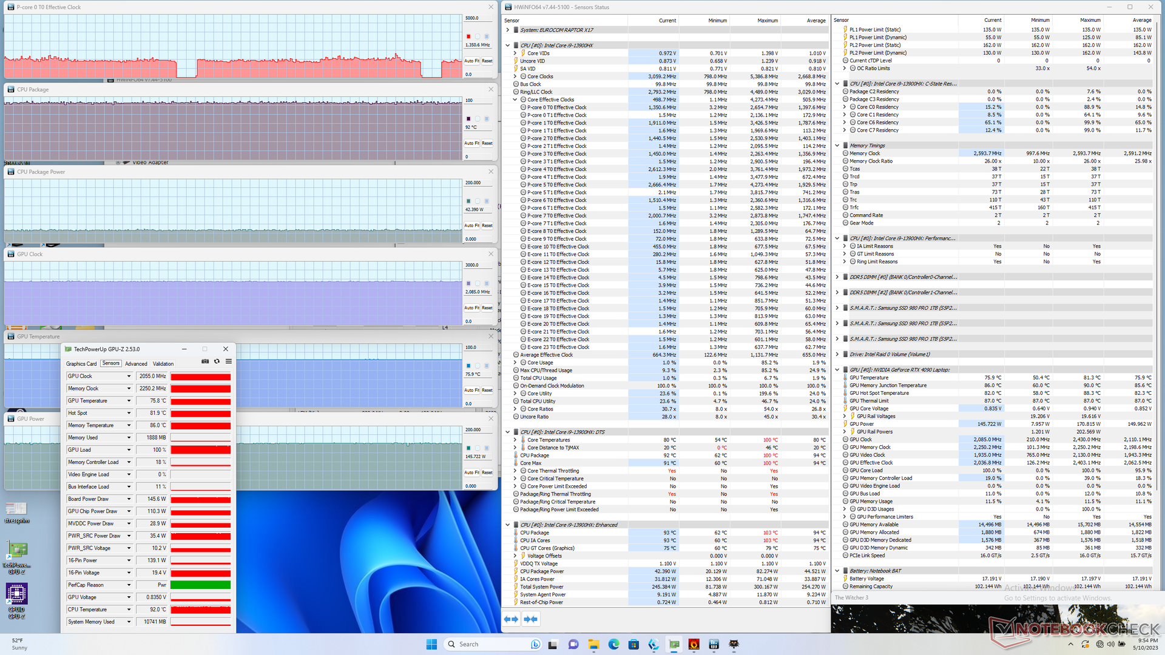Image resolution: width=1165 pixels, height=655 pixels.
Task: Open the GPU-Z hamburger menu icon
Action: (x=229, y=361)
